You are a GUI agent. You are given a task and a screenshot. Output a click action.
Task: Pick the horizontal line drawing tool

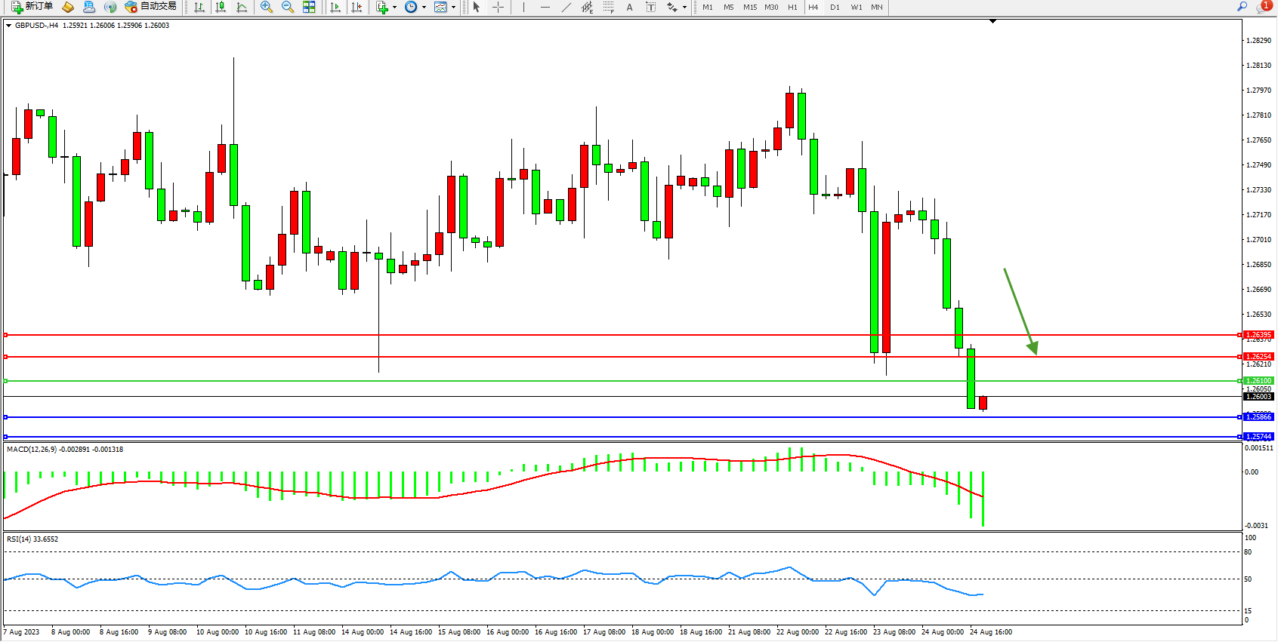coord(545,7)
